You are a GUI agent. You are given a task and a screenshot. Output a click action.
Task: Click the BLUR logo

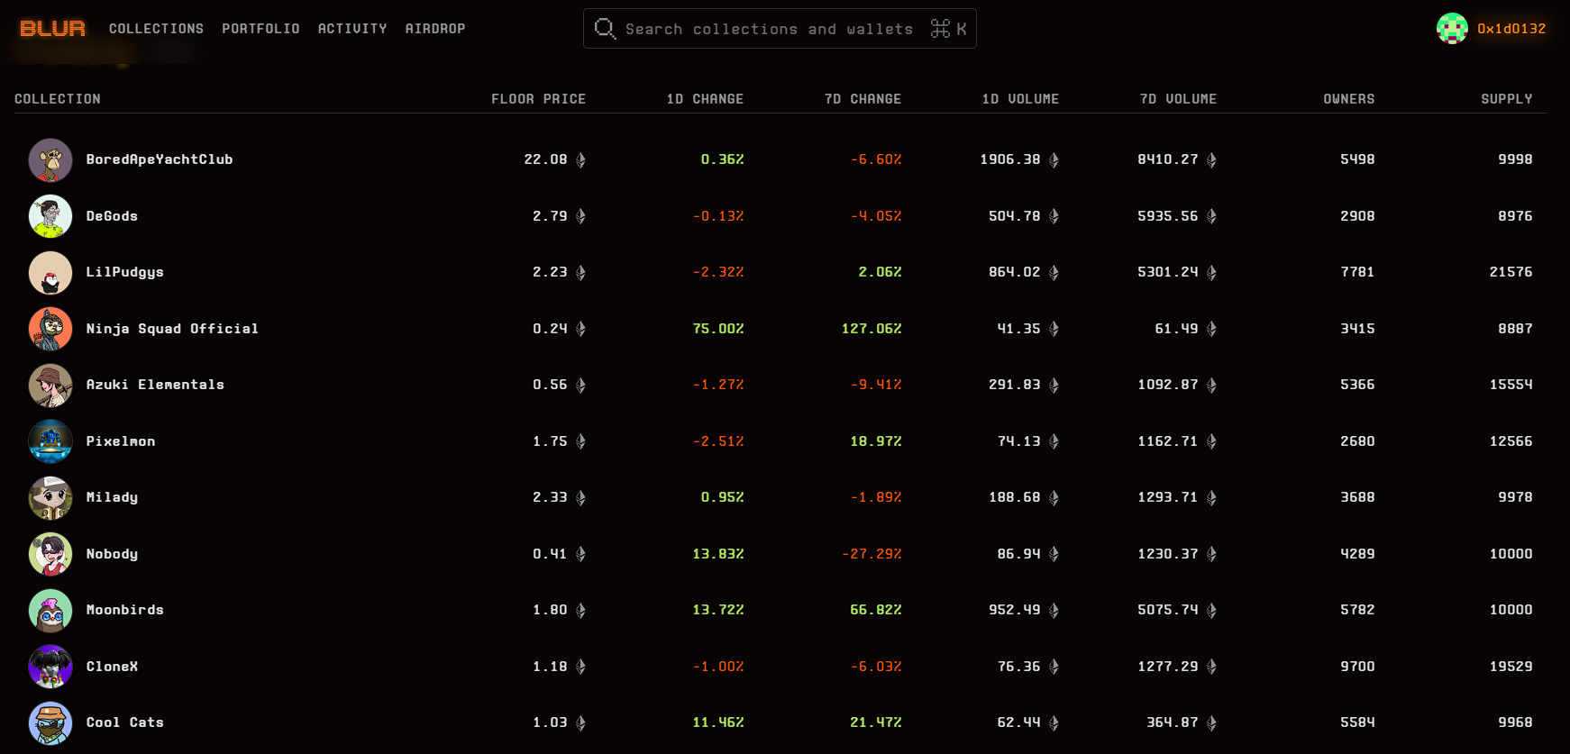point(52,29)
